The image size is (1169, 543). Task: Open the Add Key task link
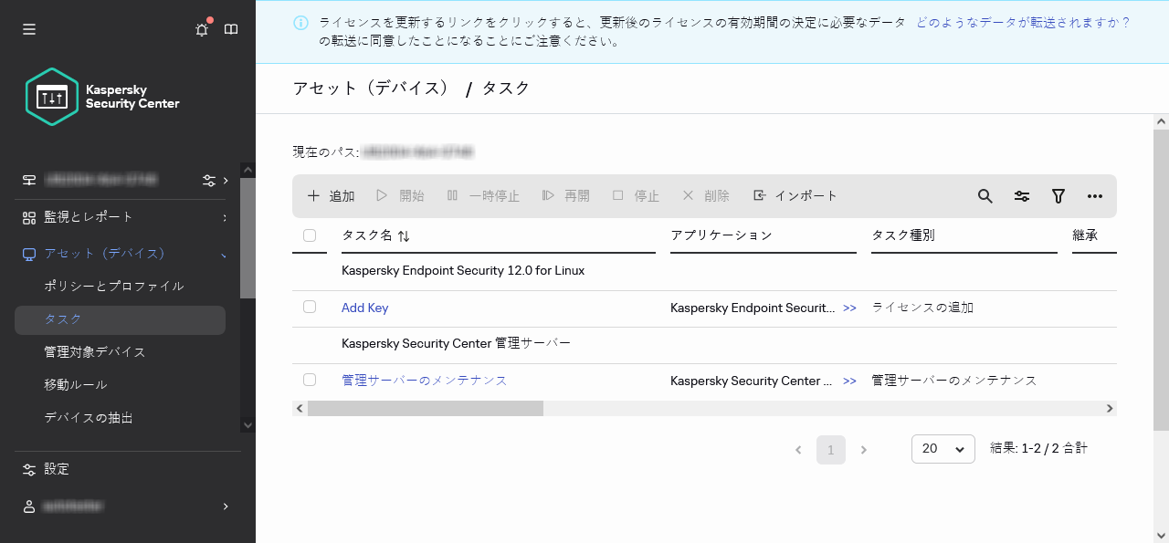(x=364, y=308)
